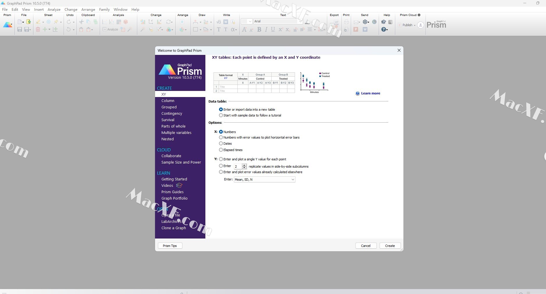The width and height of the screenshot is (546, 294).
Task: Click the Cancel button
Action: point(366,246)
